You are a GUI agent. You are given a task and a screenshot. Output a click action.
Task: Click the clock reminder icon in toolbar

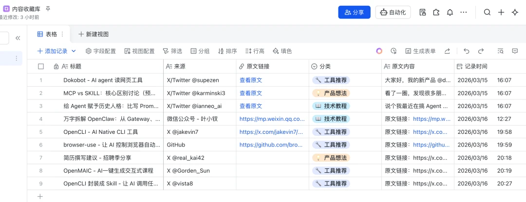pyautogui.click(x=394, y=51)
